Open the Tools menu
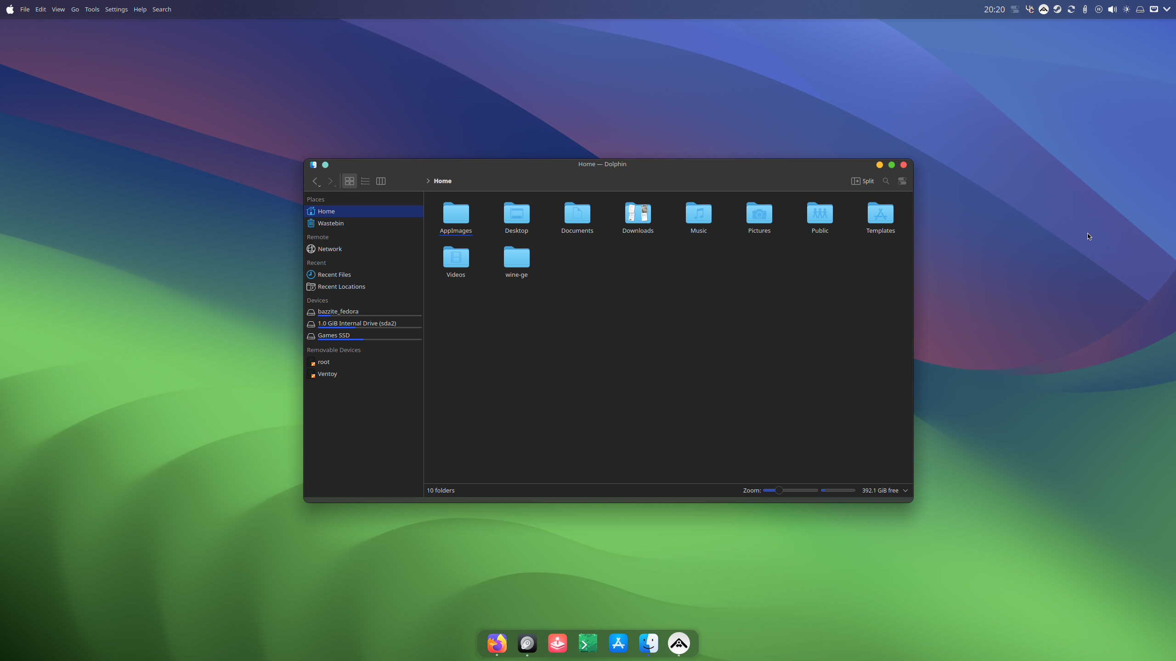Viewport: 1176px width, 661px height. [x=92, y=9]
